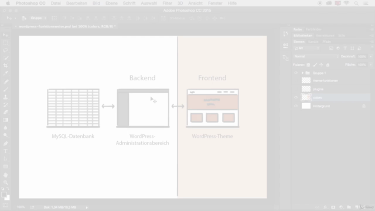The image size is (375, 211).
Task: Open the Art layer filter dropdown
Action: [306, 48]
